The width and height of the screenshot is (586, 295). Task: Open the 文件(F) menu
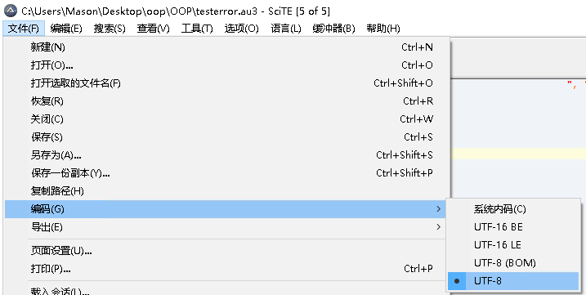pos(24,29)
